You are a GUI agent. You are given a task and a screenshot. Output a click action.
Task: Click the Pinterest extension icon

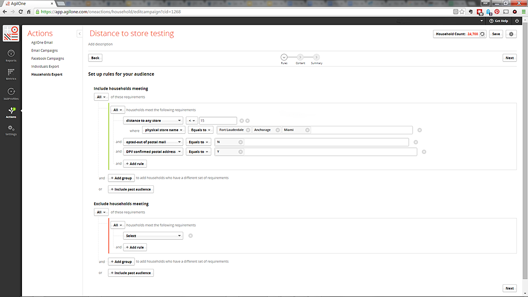[x=497, y=12]
